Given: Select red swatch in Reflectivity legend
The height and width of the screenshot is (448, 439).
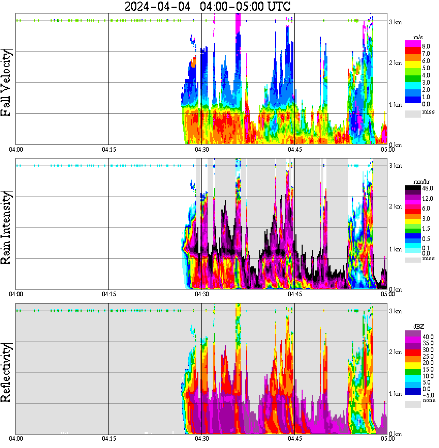Looking at the screenshot, I should (x=413, y=353).
